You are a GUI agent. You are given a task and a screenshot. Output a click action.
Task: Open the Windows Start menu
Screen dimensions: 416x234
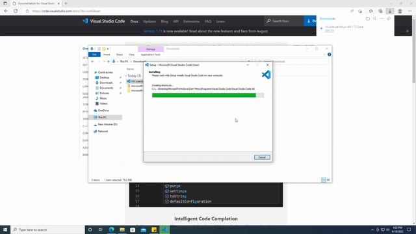point(5,229)
